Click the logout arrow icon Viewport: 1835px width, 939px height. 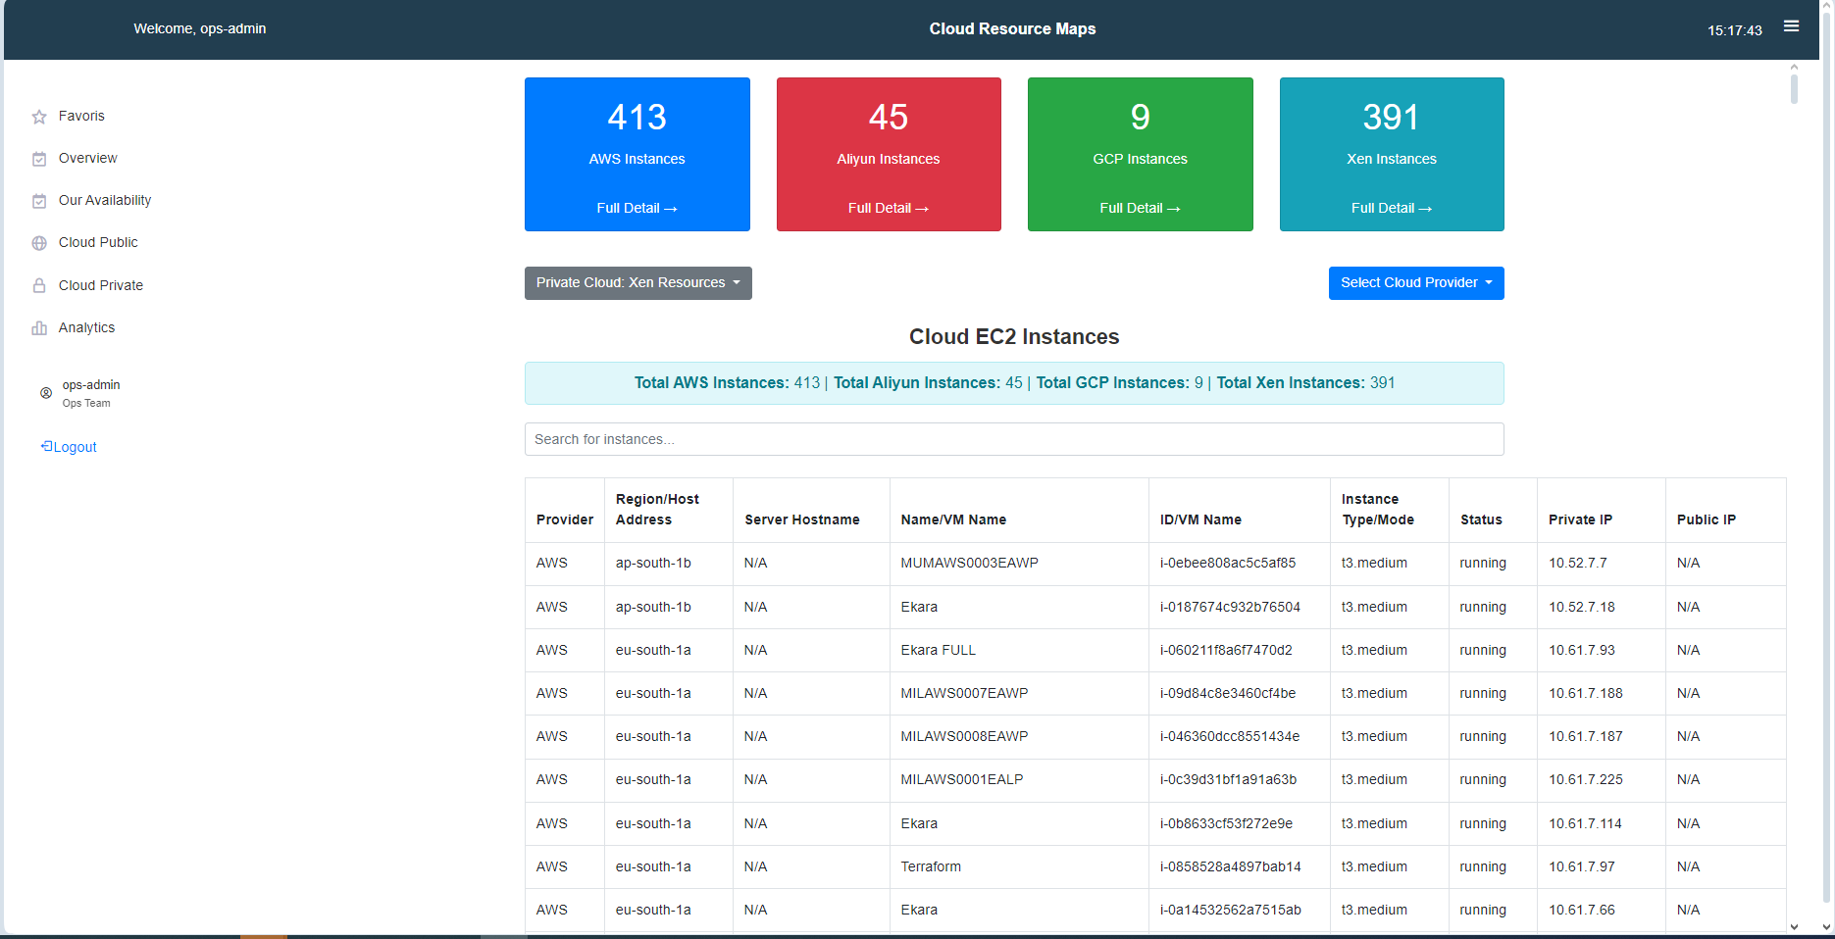pyautogui.click(x=46, y=446)
